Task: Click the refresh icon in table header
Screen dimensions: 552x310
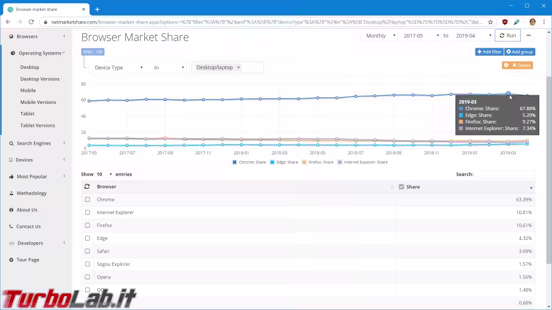Action: 87,187
